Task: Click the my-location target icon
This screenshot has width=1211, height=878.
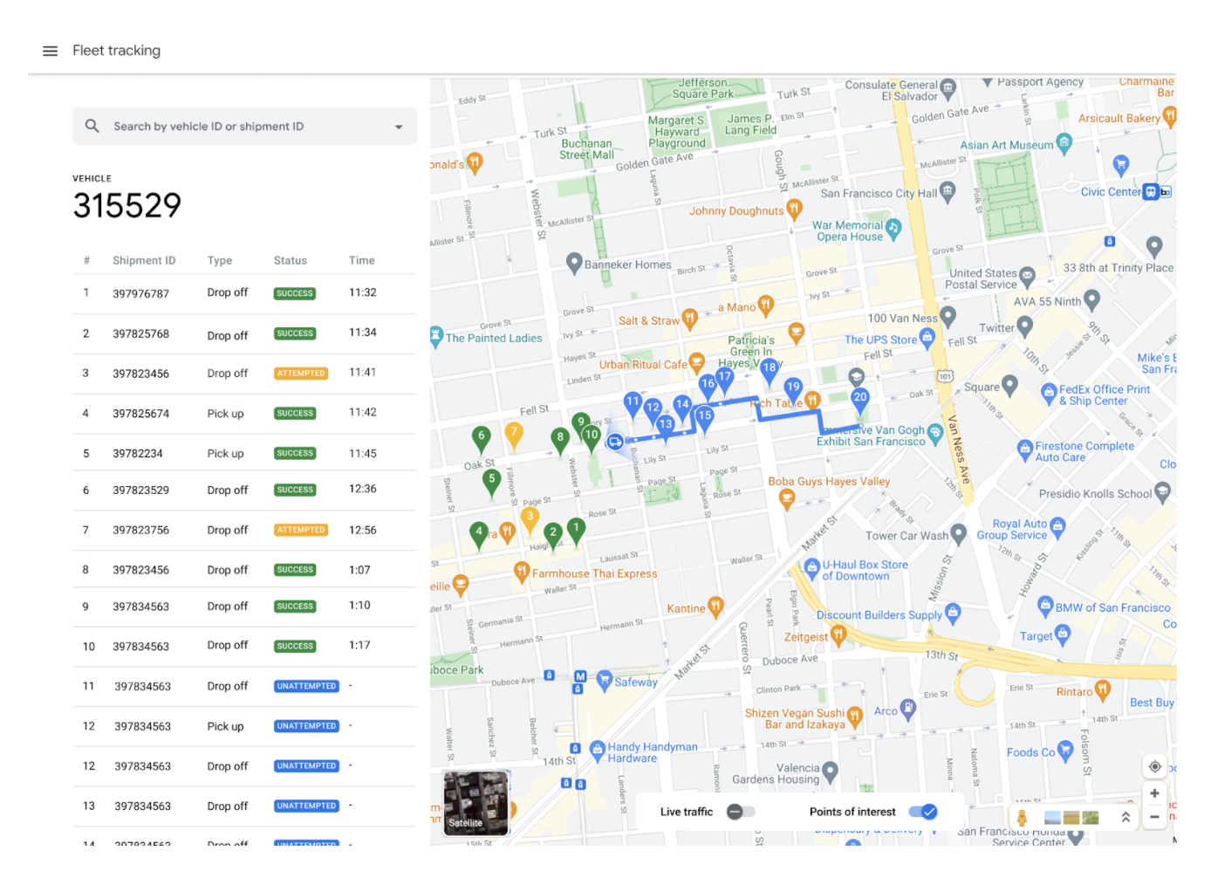Action: 1154,767
